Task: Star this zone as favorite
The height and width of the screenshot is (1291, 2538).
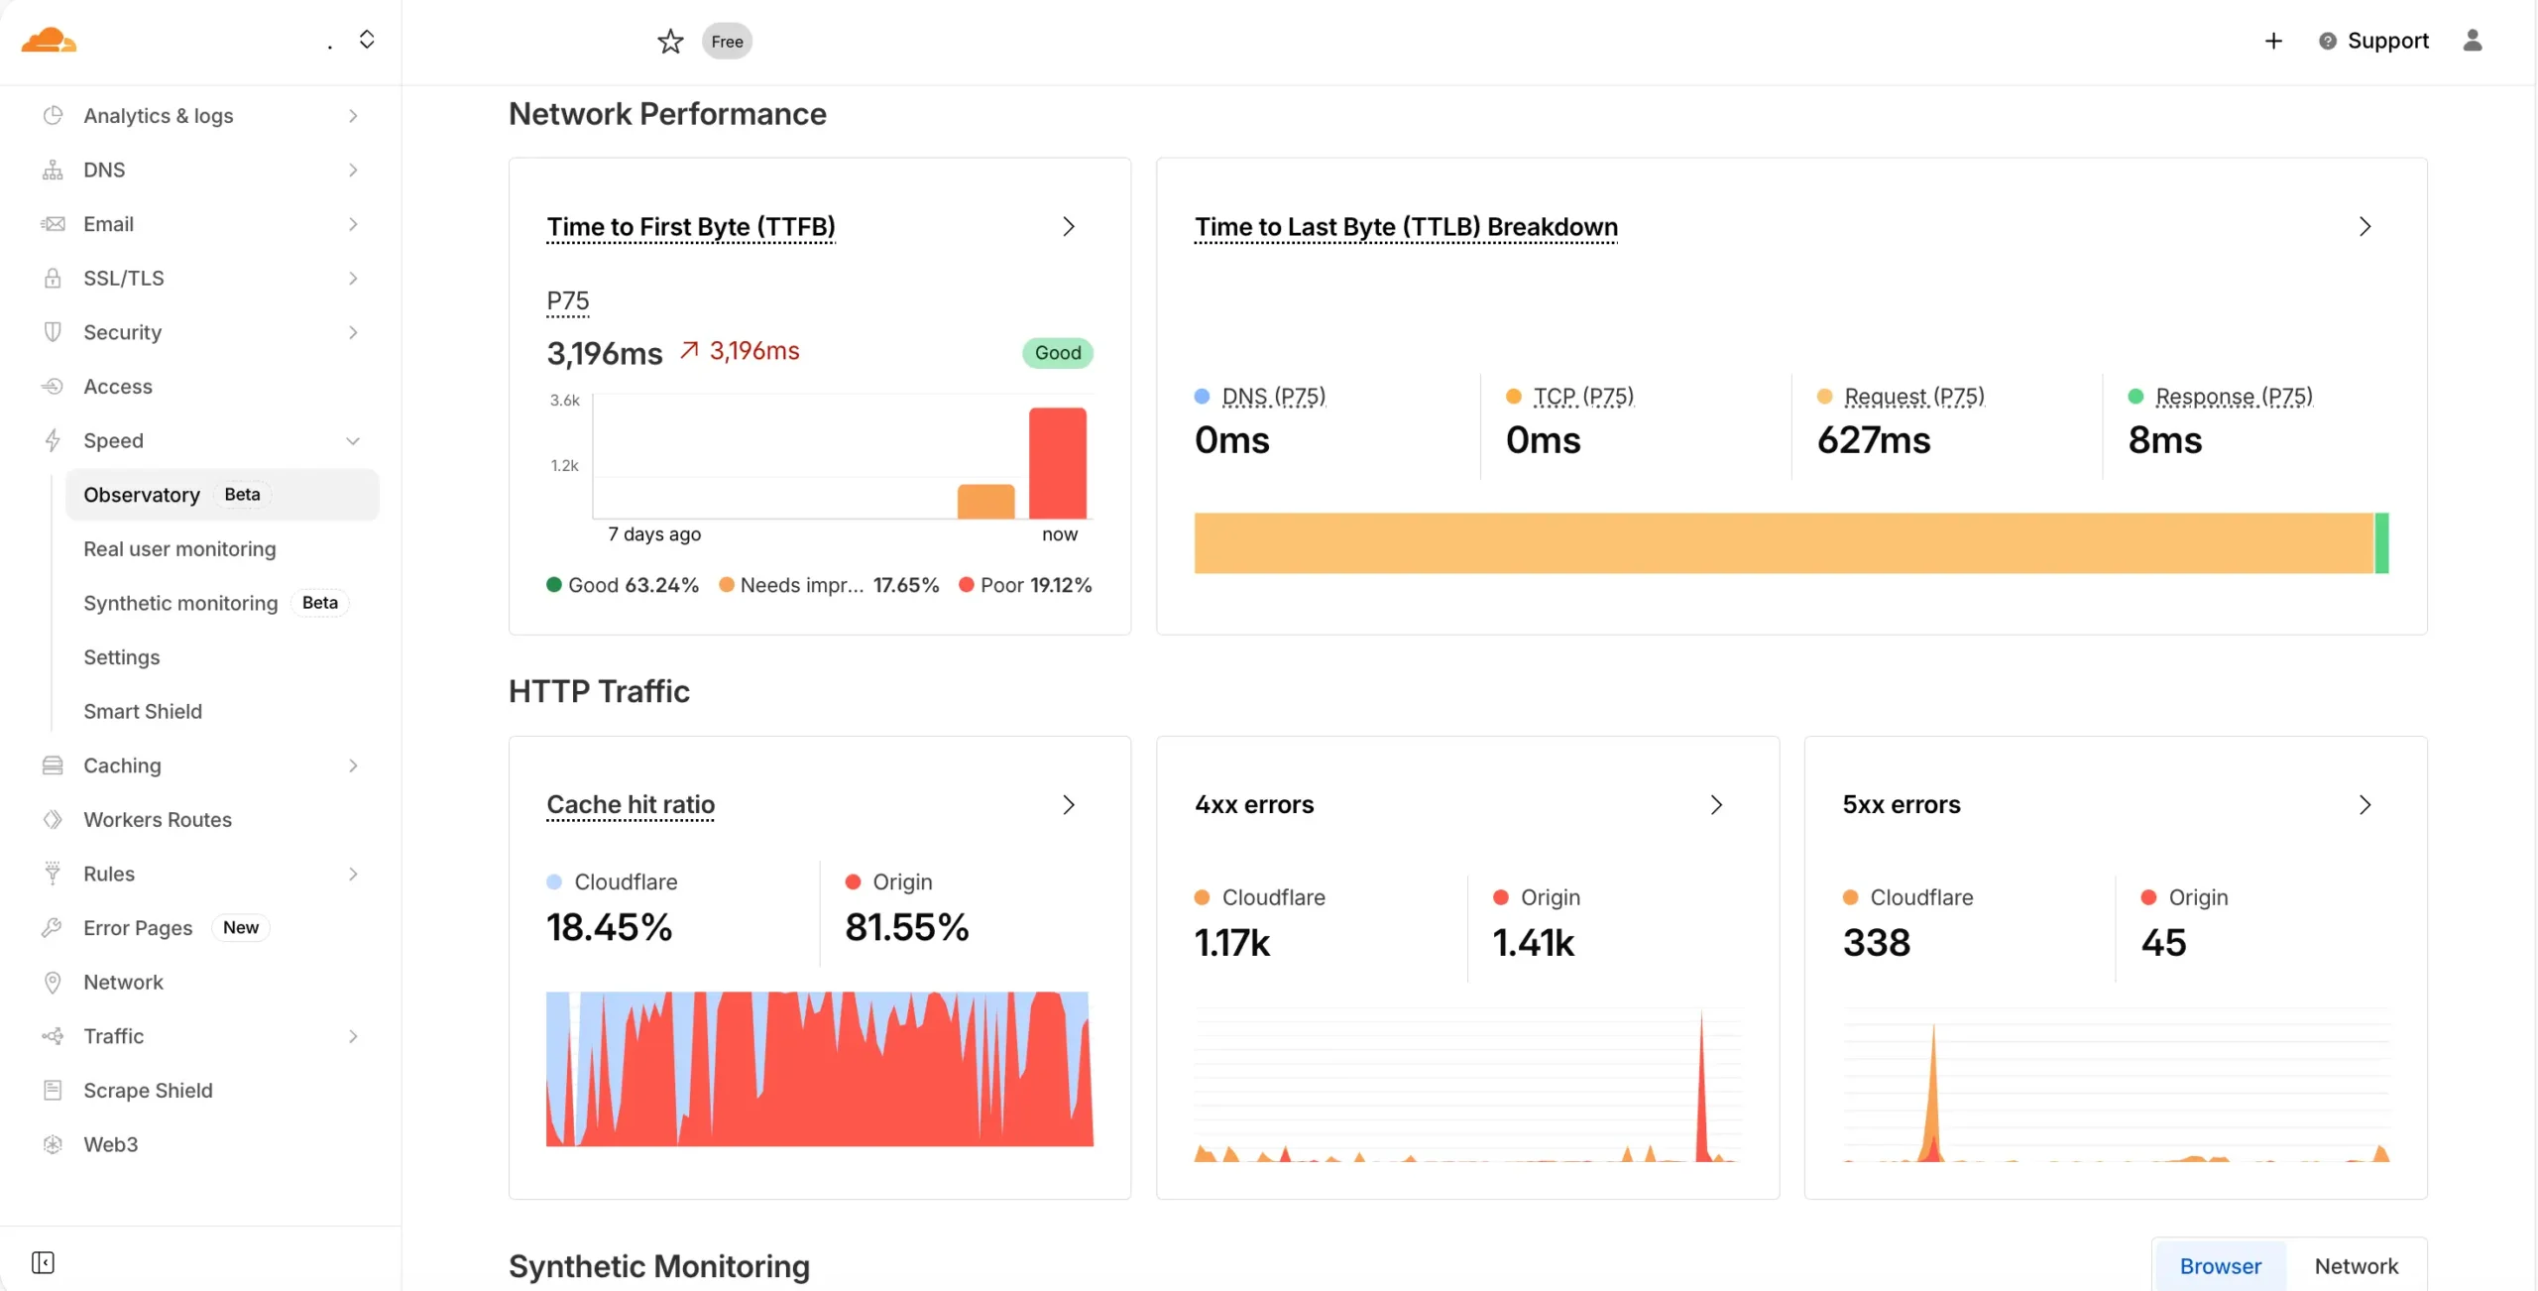Action: coord(670,41)
